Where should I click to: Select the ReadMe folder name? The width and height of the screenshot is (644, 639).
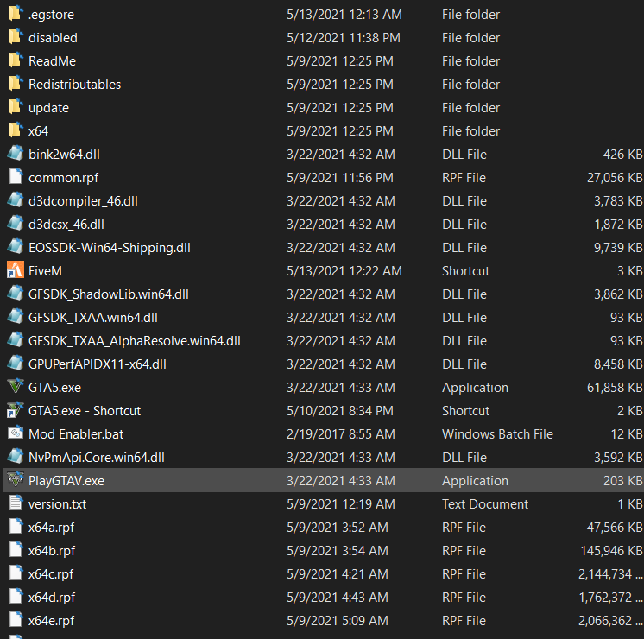pos(52,61)
